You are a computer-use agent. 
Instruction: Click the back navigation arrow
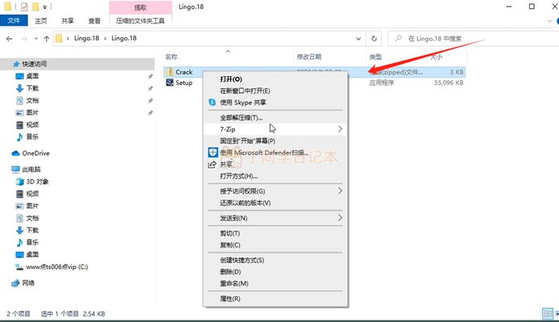coord(9,39)
